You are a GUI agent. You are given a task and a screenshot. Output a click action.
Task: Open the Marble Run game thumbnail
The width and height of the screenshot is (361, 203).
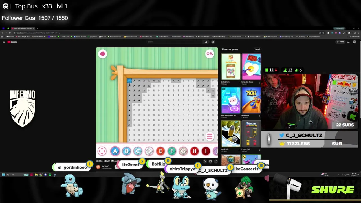point(251,100)
